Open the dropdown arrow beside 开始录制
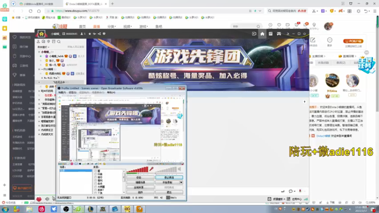The width and height of the screenshot is (379, 213). pyautogui.click(x=181, y=182)
